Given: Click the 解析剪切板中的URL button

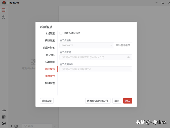Looking at the screenshot, I should 98,101.
